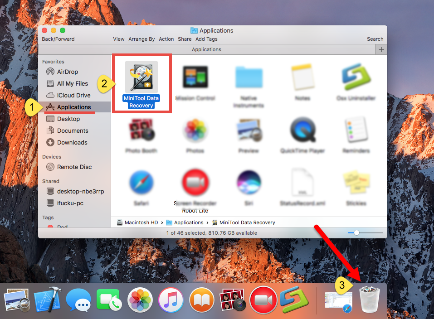The image size is (434, 319).
Task: Open Reminders from the Applications grid
Action: pyautogui.click(x=356, y=130)
